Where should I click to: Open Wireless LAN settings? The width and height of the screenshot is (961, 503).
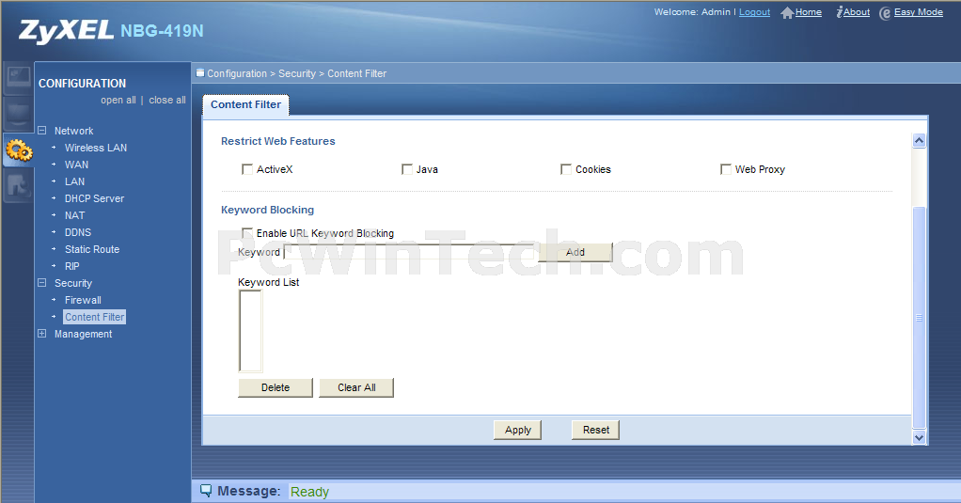click(96, 148)
